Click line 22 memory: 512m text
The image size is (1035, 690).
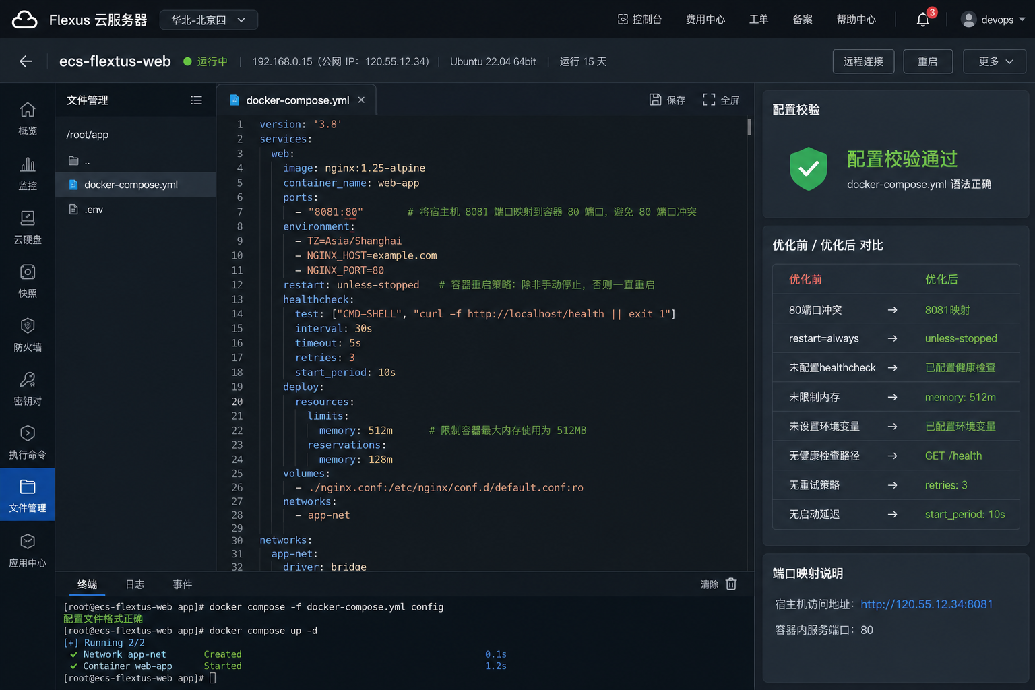[356, 431]
